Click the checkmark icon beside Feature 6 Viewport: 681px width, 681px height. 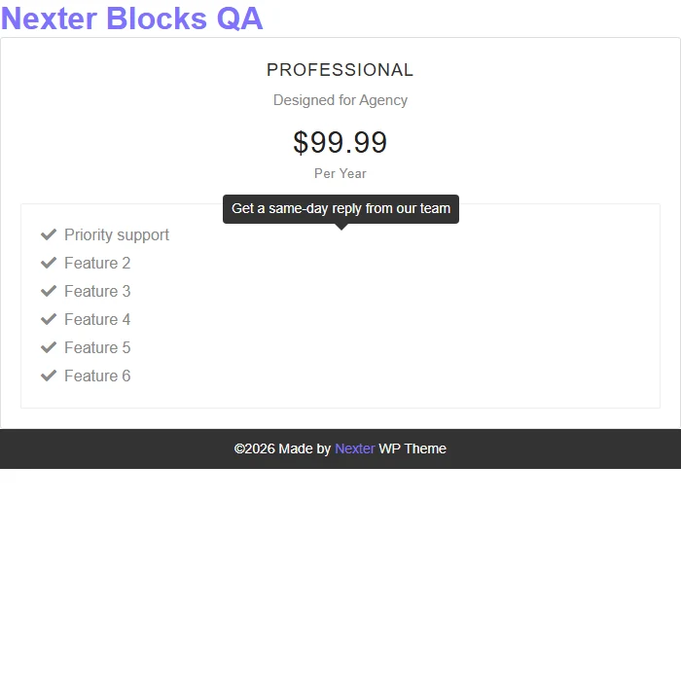tap(49, 376)
